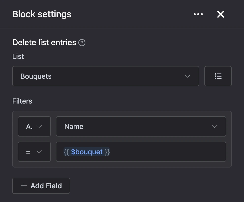Open the equals operator dropdown

34,152
